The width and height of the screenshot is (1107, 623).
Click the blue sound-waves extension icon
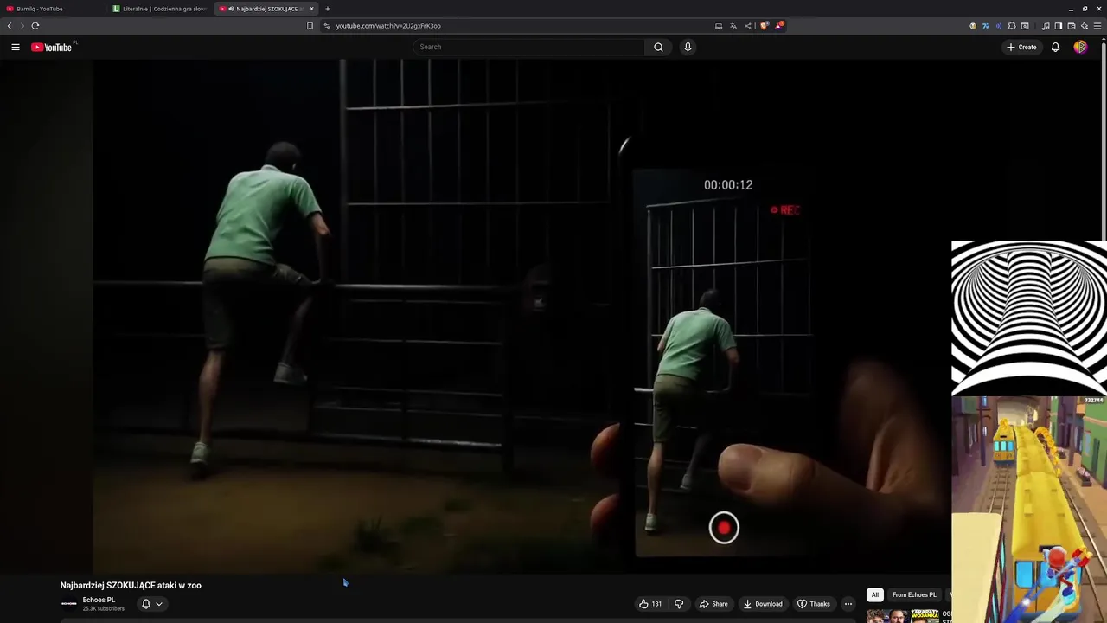pyautogui.click(x=999, y=26)
